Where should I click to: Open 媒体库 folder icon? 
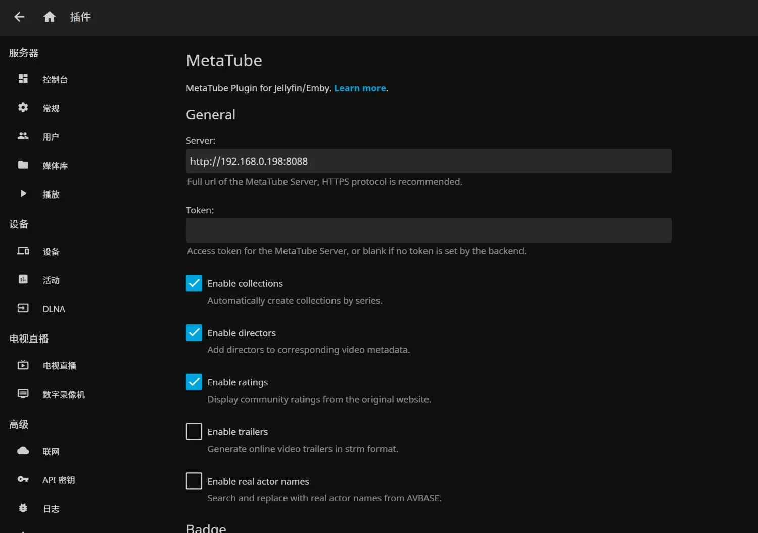23,165
